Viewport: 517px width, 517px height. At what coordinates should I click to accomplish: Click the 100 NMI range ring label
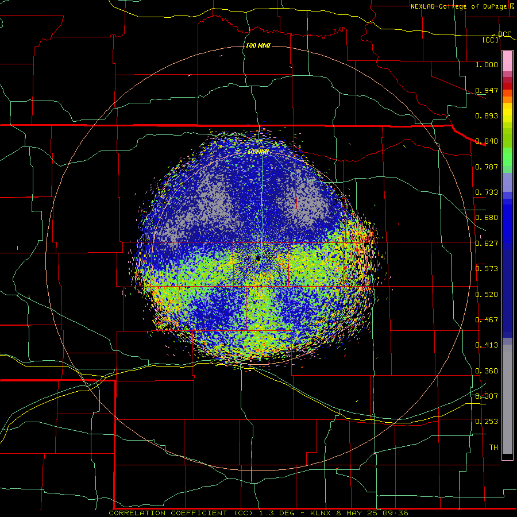click(x=258, y=45)
